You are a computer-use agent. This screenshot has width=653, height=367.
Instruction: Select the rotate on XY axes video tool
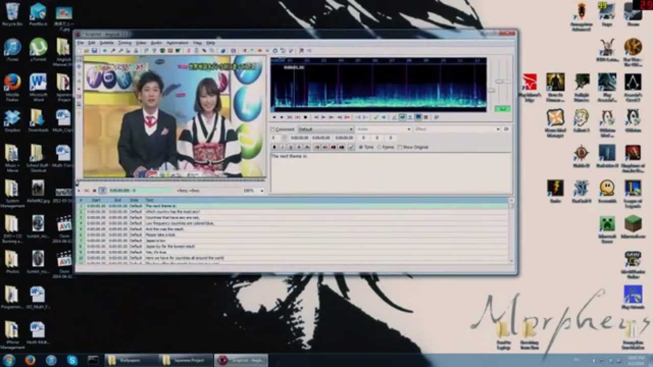pyautogui.click(x=79, y=81)
